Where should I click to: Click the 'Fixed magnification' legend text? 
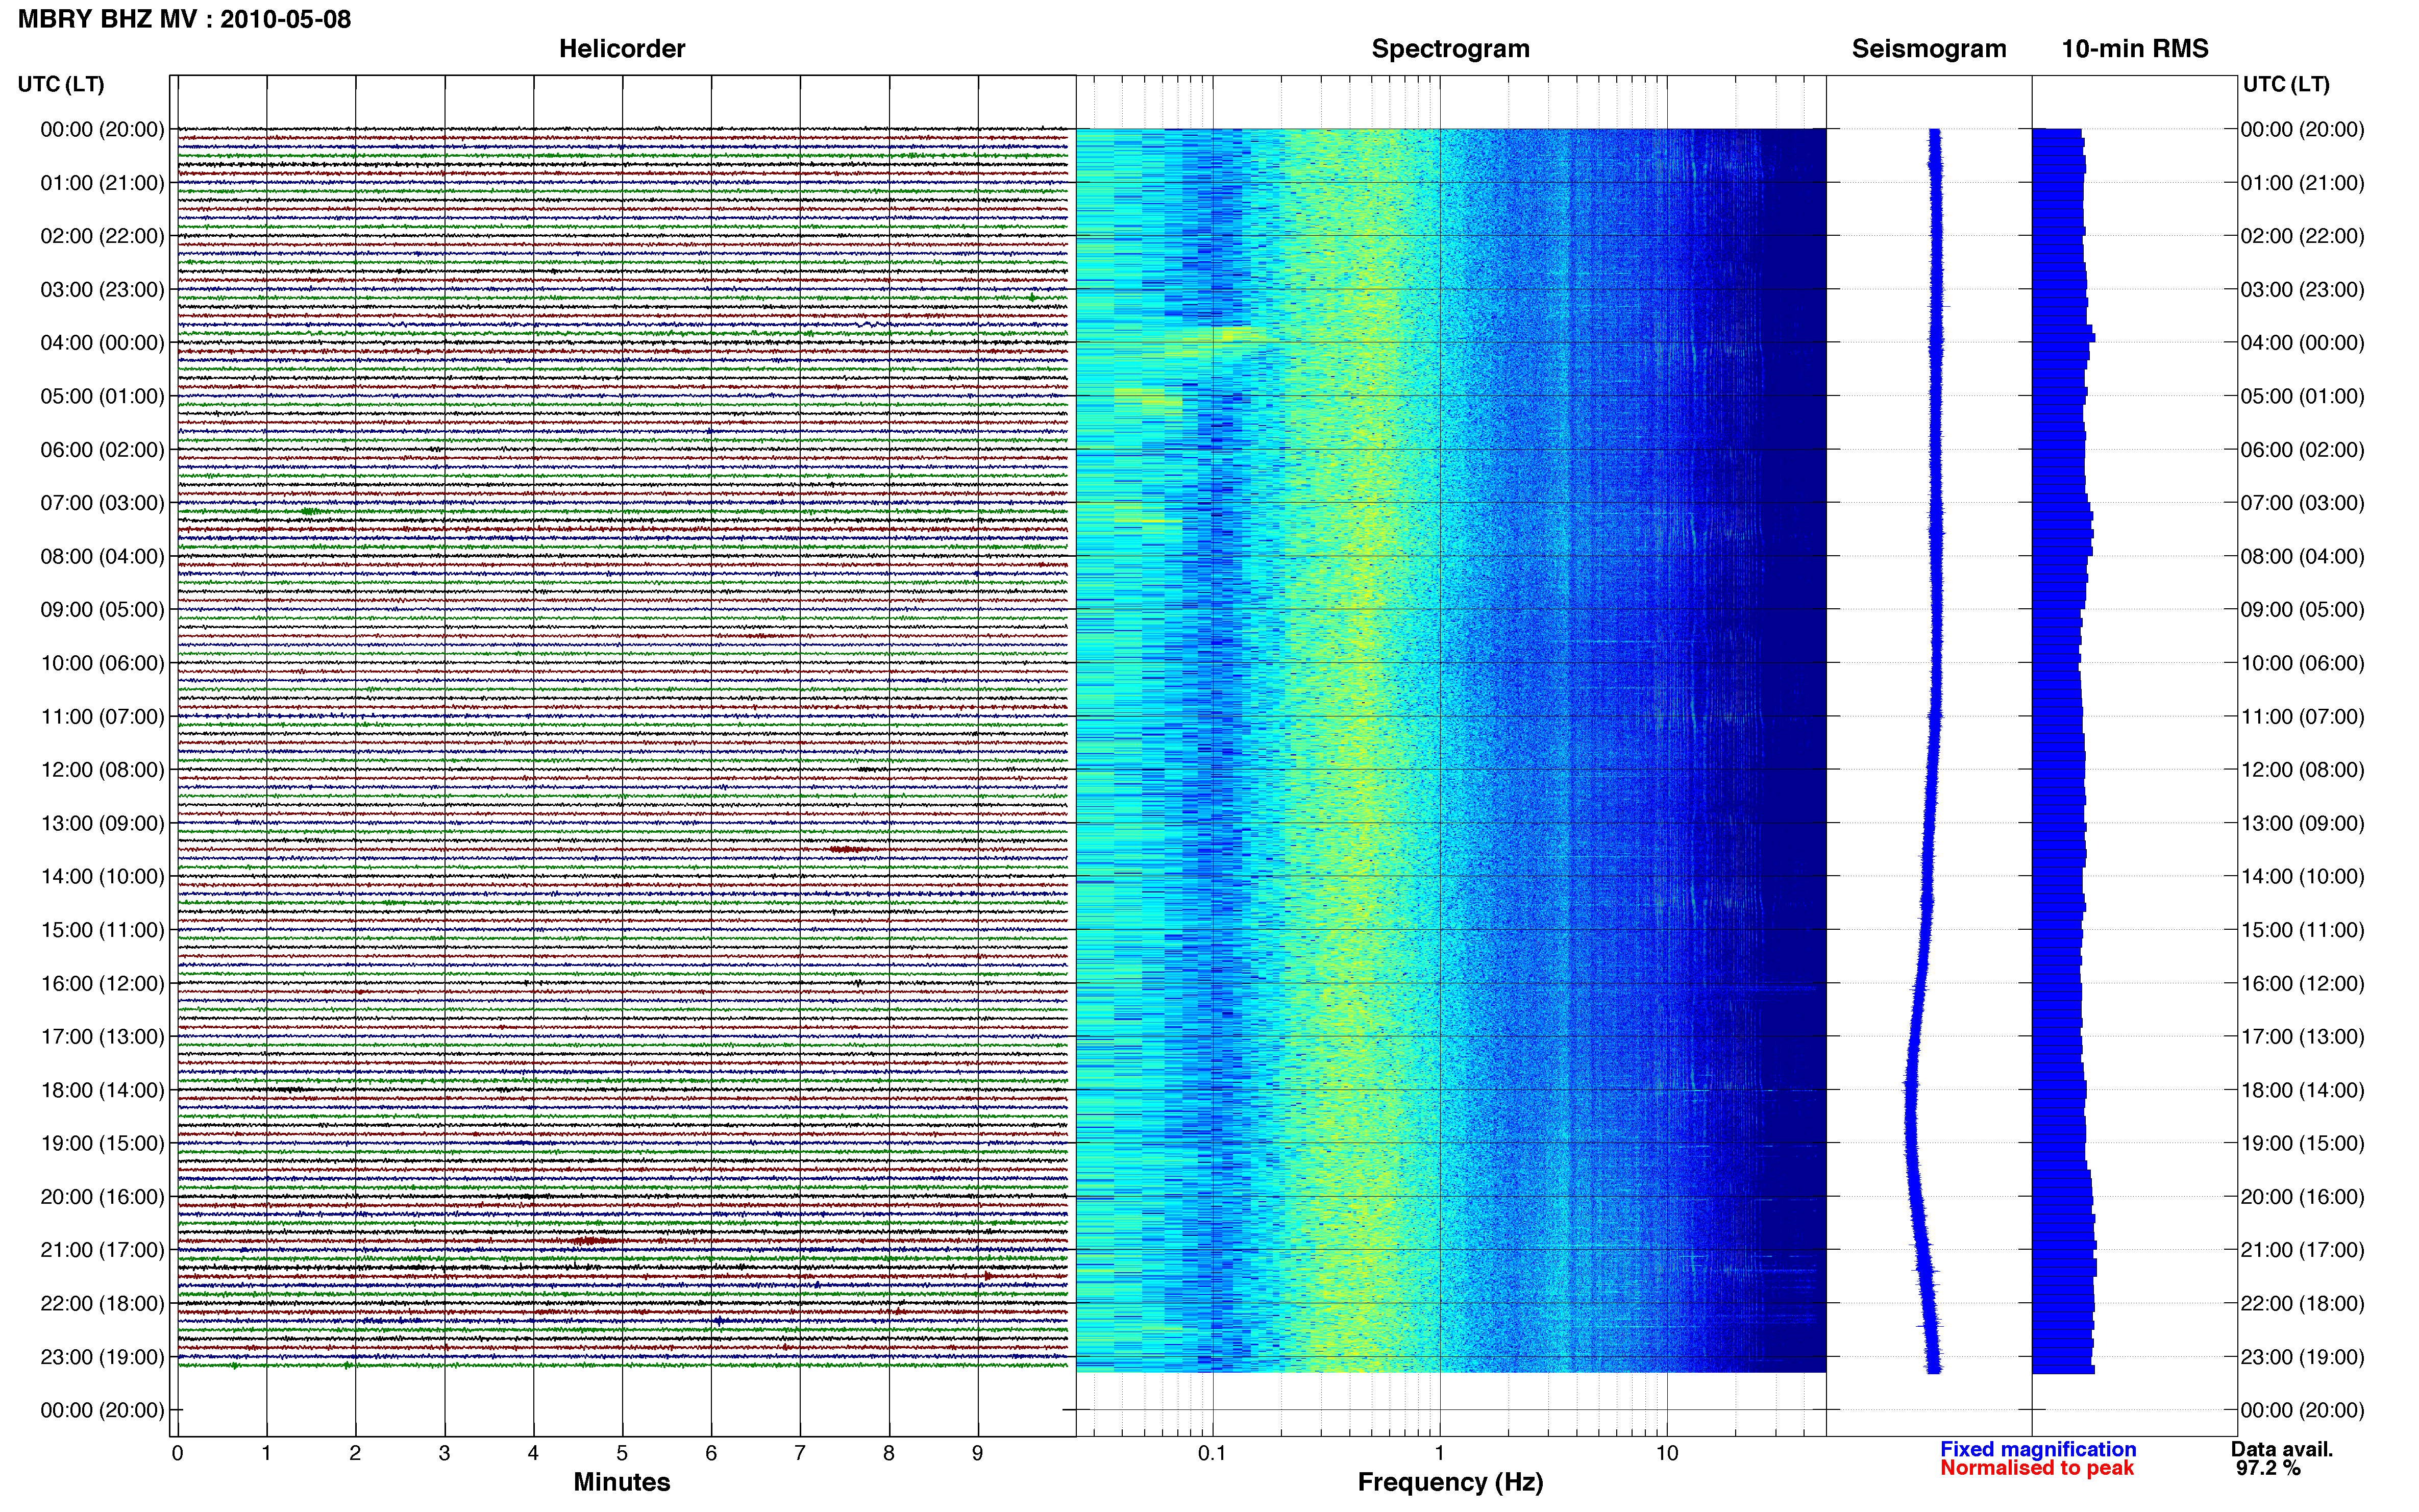click(x=2038, y=1449)
